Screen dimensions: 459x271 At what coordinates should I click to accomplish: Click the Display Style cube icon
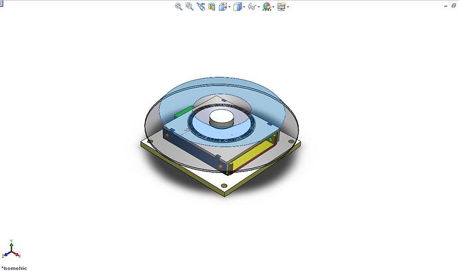[x=237, y=7]
